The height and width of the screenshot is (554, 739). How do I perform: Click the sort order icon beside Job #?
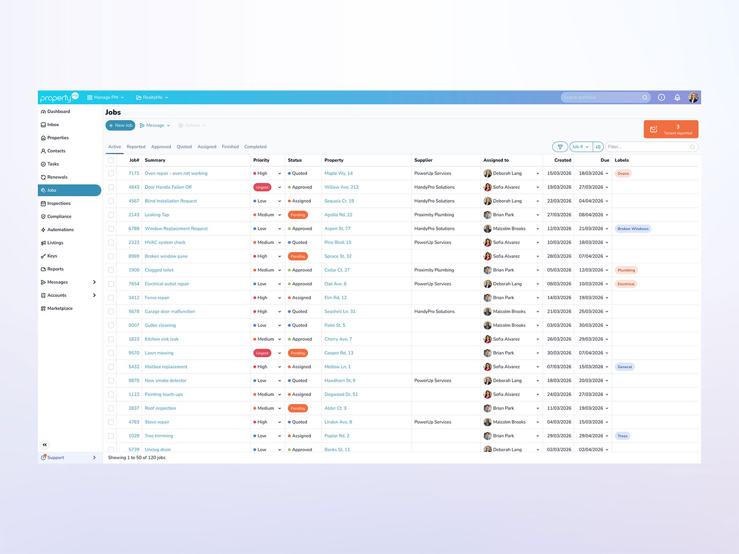(598, 146)
